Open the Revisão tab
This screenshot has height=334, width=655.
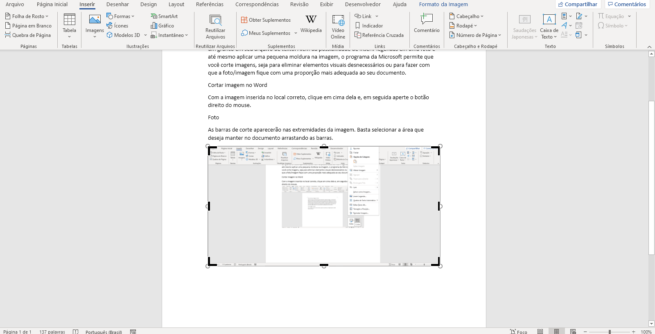(x=299, y=5)
